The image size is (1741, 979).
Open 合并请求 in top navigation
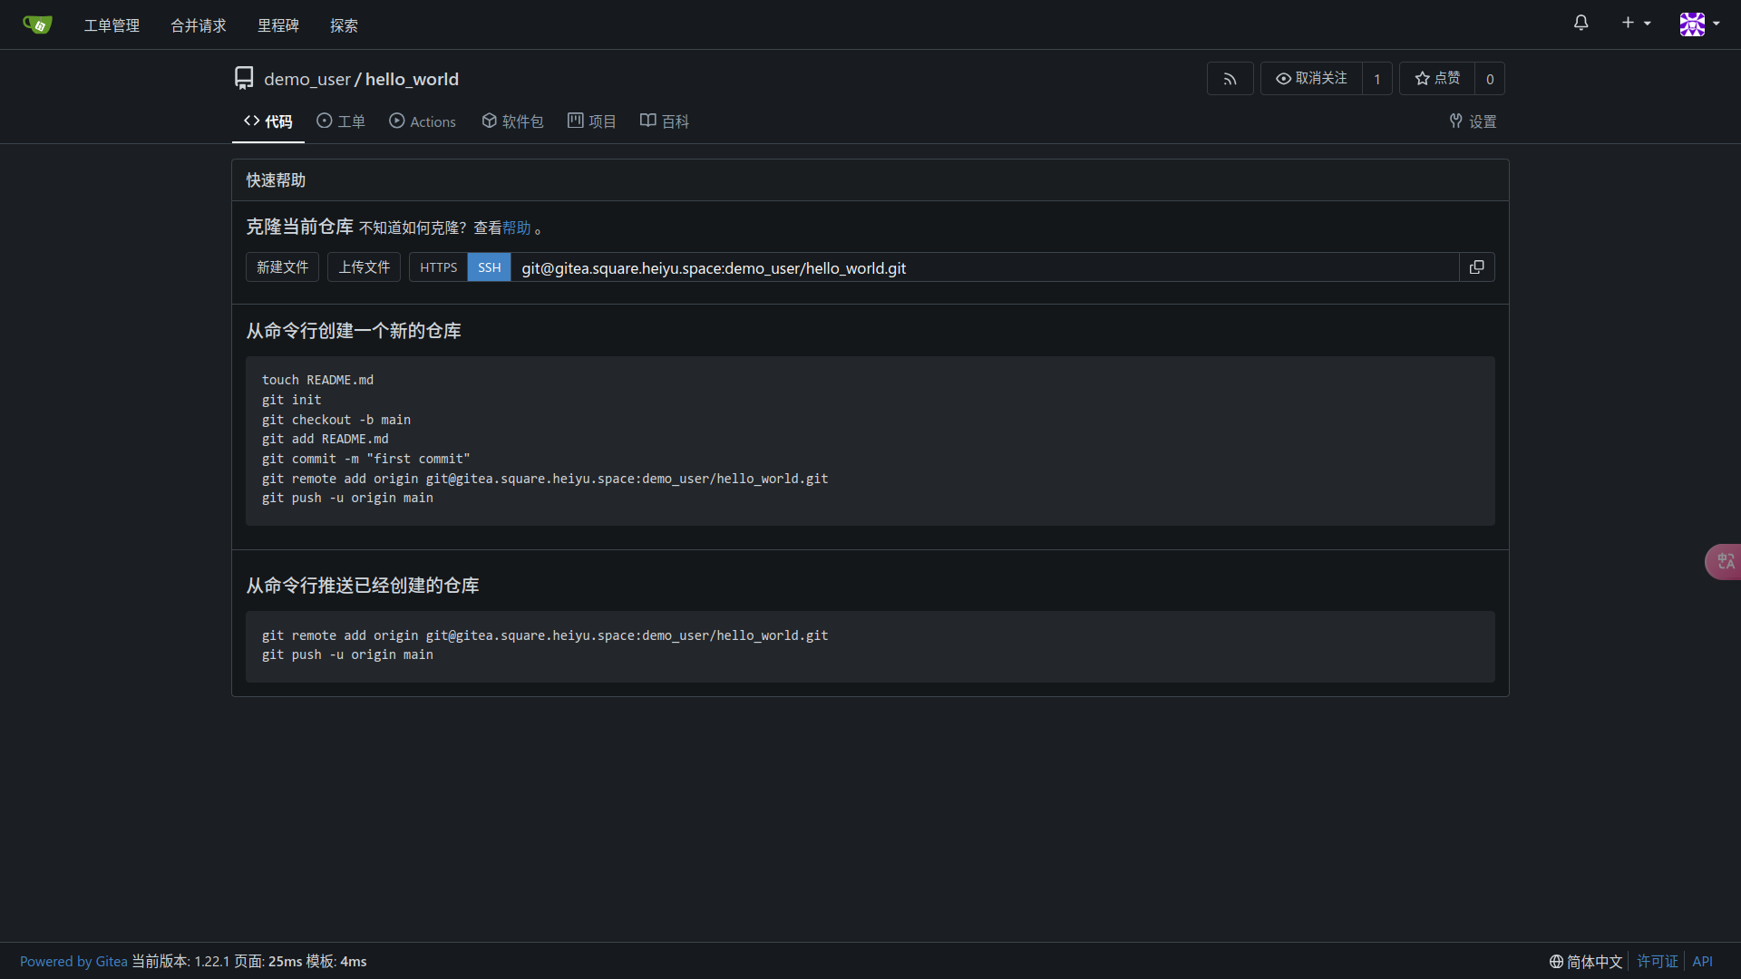point(199,25)
